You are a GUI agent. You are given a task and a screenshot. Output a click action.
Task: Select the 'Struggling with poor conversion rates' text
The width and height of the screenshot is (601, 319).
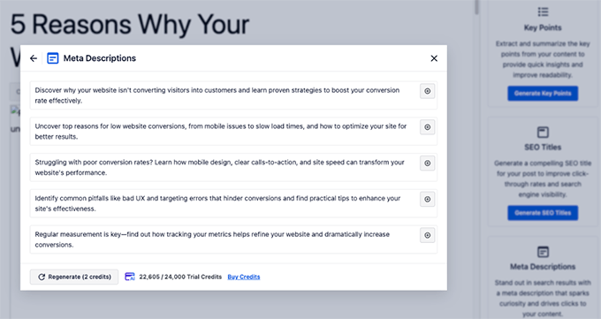[219, 168]
